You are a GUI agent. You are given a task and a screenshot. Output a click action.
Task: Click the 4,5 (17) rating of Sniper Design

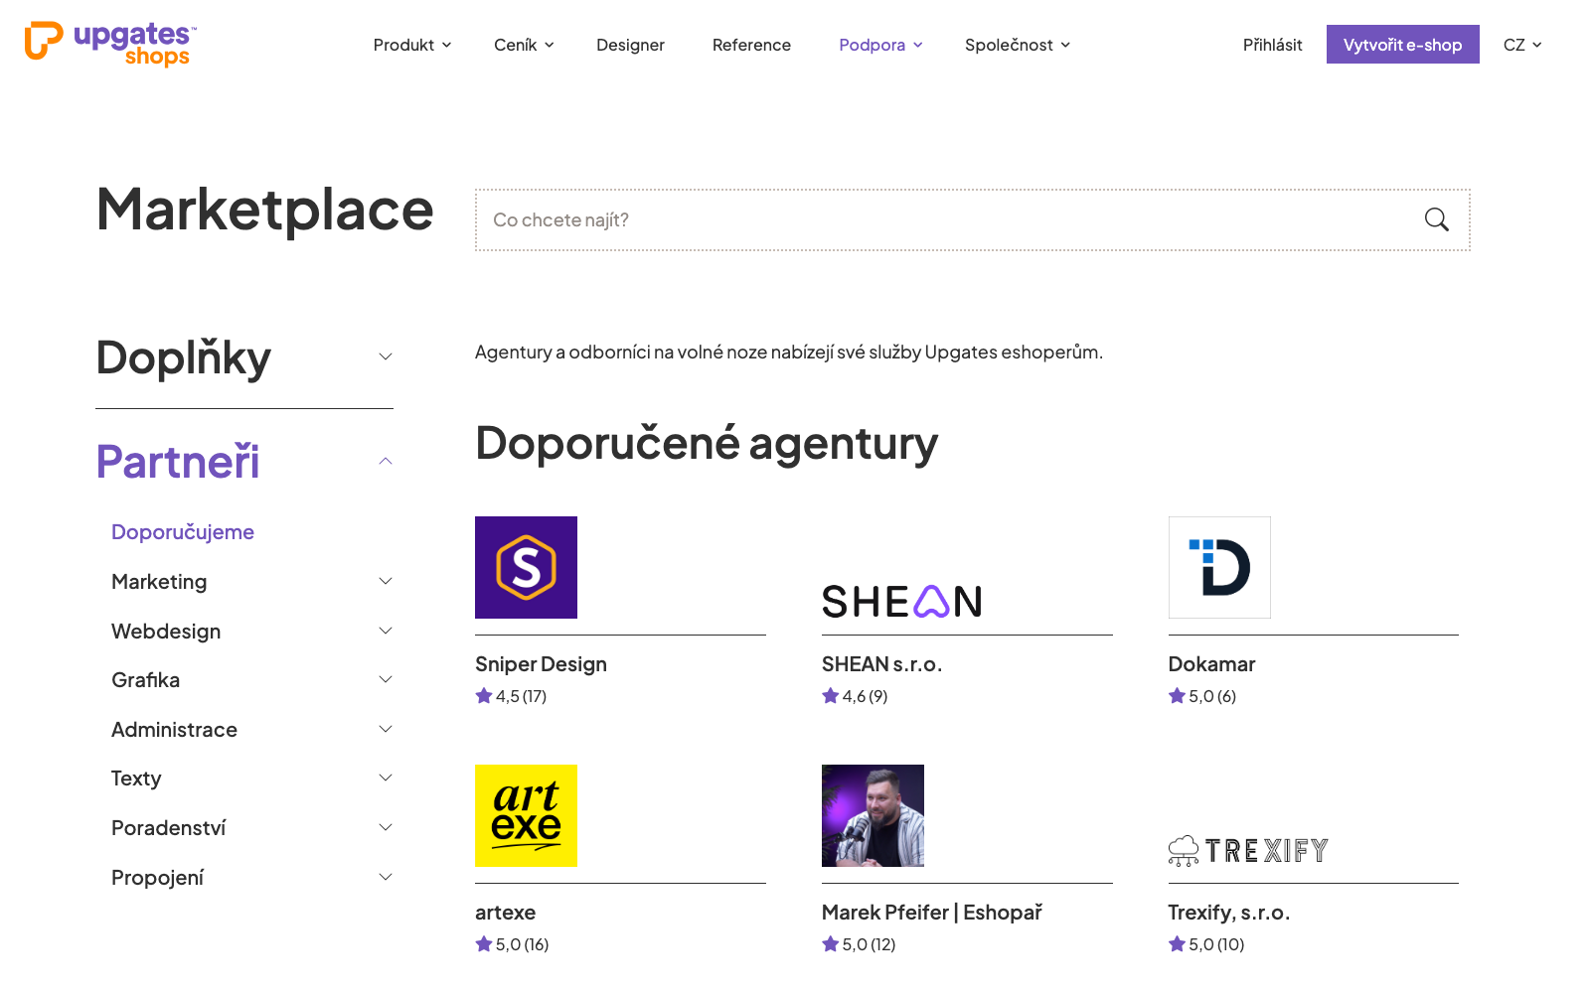click(511, 696)
